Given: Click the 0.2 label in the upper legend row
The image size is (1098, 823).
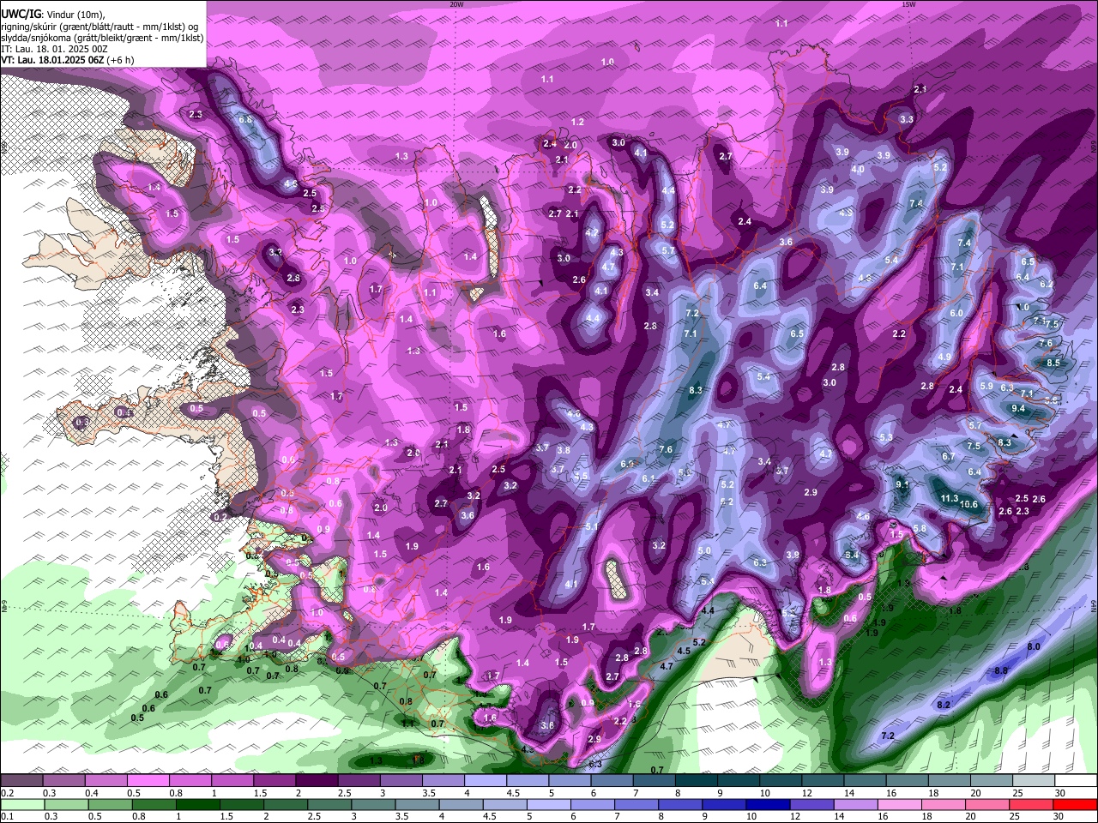Looking at the screenshot, I should pos(6,793).
